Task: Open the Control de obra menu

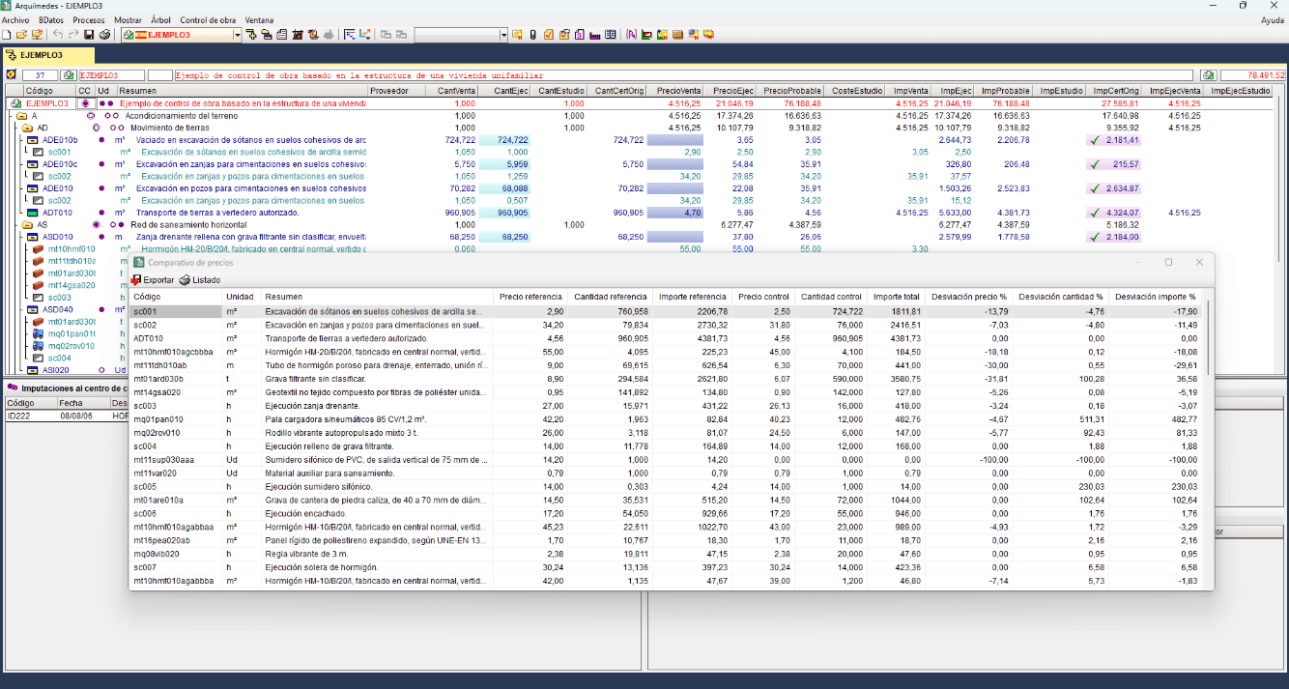Action: coord(208,19)
